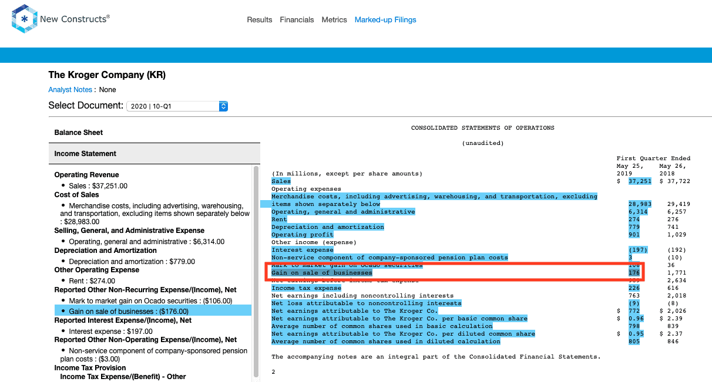Click the highlighted (197) value in filing

[x=638, y=250]
